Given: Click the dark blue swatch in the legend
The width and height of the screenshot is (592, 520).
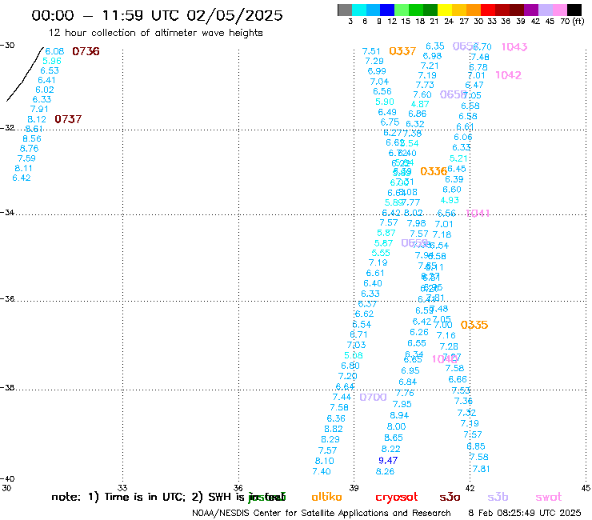Looking at the screenshot, I should point(387,10).
